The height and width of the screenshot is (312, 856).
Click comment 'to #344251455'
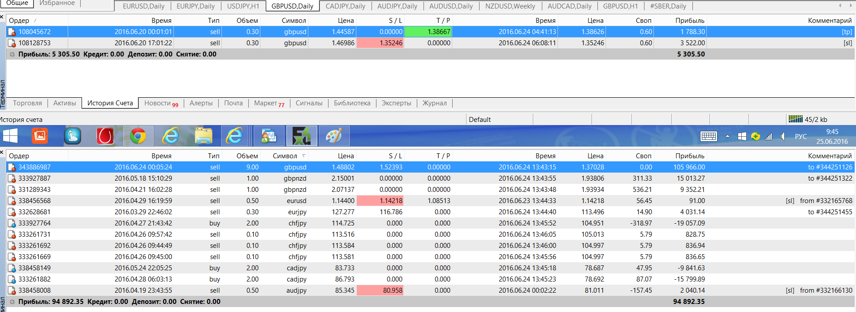coord(830,212)
